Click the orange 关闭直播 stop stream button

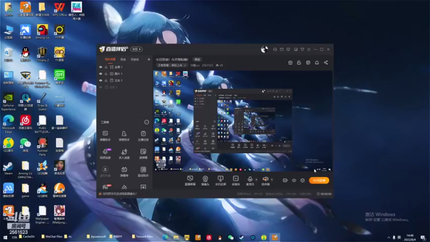[319, 180]
